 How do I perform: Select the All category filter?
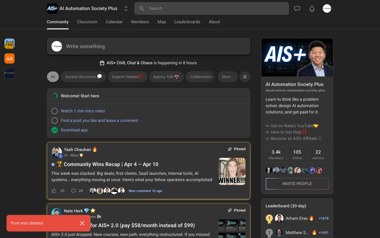53,77
